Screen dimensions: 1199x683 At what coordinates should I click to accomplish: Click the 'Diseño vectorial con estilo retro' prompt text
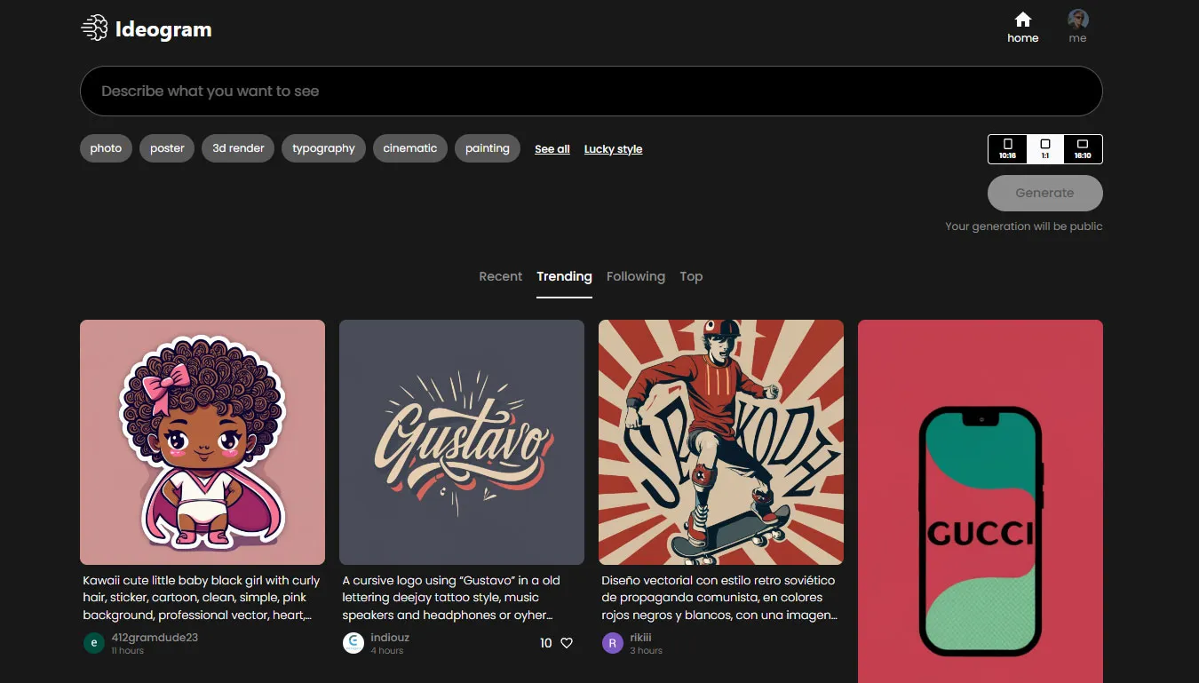[719, 598]
